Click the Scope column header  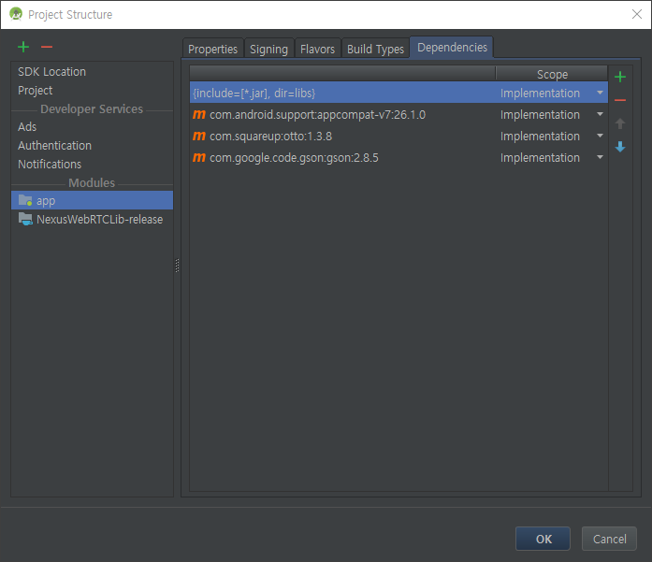pyautogui.click(x=552, y=74)
